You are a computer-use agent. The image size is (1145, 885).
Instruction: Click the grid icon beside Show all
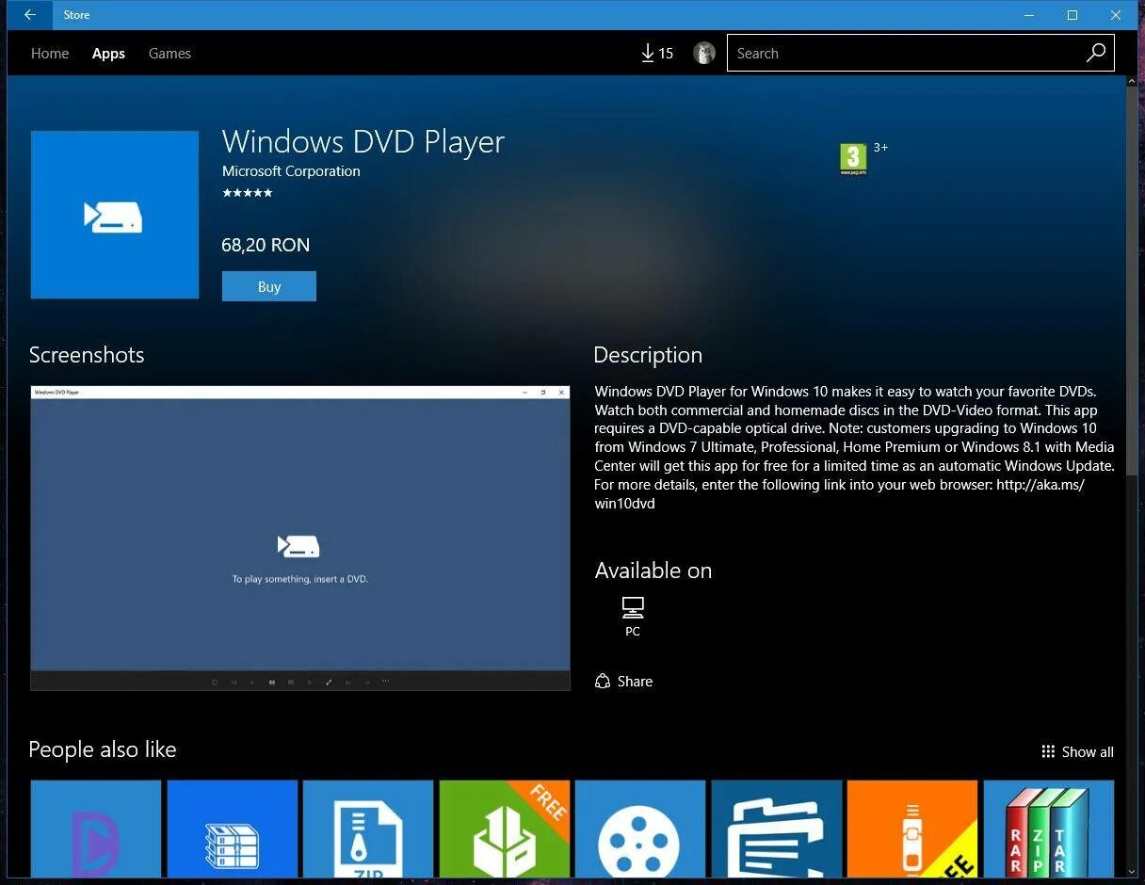click(1048, 751)
